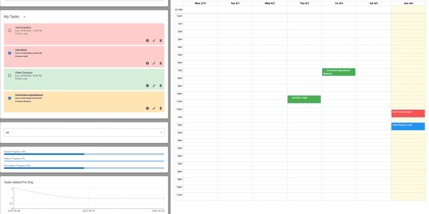Click the This Week's Progress bar
The image size is (429, 214).
coord(84,168)
